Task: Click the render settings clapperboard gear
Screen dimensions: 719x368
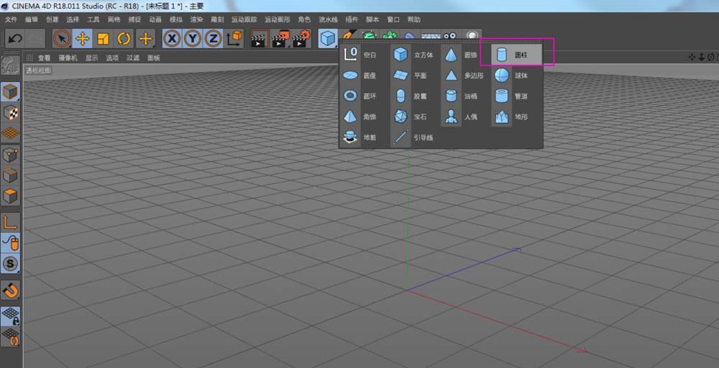Action: (301, 39)
